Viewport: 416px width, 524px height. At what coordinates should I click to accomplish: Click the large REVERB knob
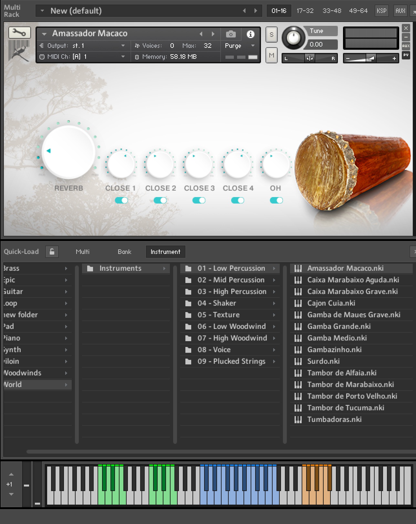point(68,152)
